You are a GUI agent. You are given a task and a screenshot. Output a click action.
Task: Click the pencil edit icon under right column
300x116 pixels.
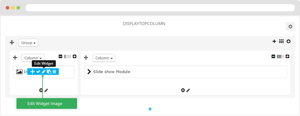click(x=188, y=90)
